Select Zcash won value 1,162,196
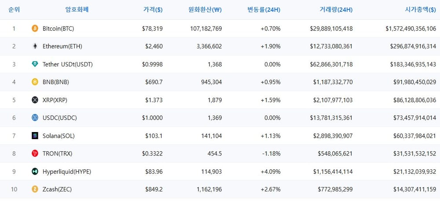 tap(209, 189)
